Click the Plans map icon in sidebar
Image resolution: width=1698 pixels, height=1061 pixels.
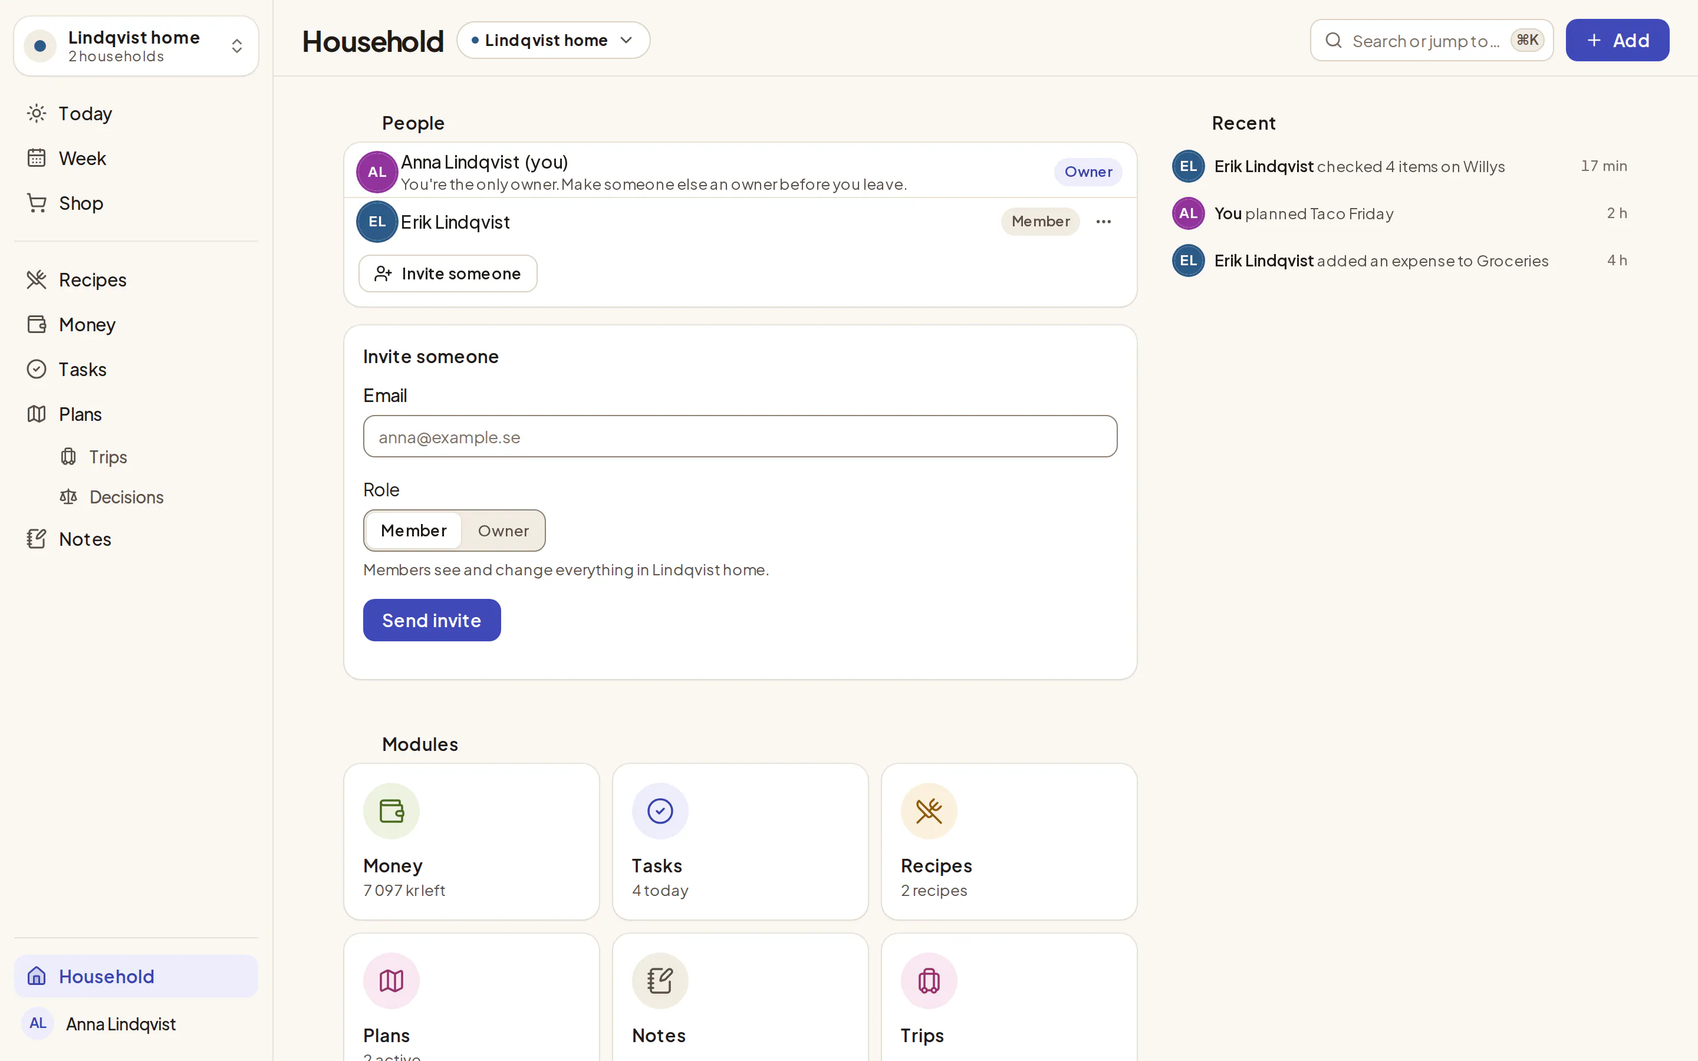tap(37, 414)
